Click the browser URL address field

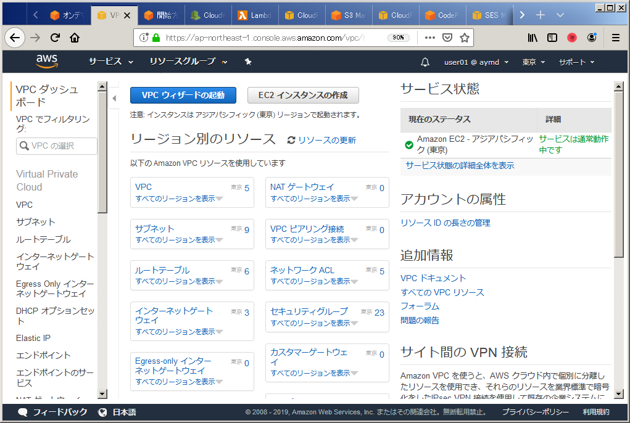[265, 38]
